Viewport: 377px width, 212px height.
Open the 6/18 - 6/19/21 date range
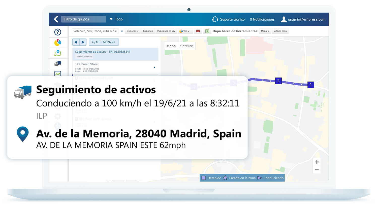click(104, 42)
